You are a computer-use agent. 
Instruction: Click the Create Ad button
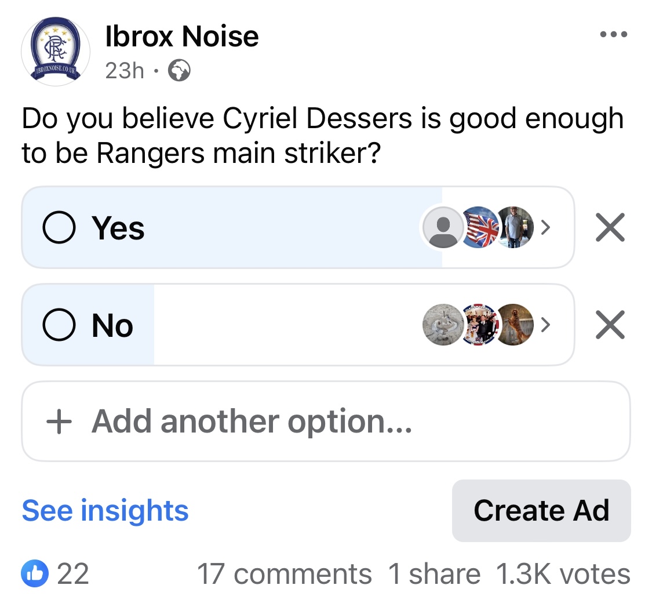(541, 510)
